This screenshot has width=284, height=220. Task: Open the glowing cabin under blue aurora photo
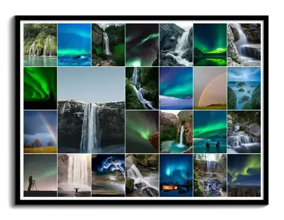click(176, 175)
